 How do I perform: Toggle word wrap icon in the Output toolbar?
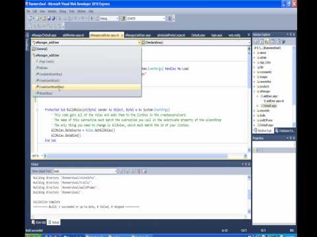coord(145,171)
